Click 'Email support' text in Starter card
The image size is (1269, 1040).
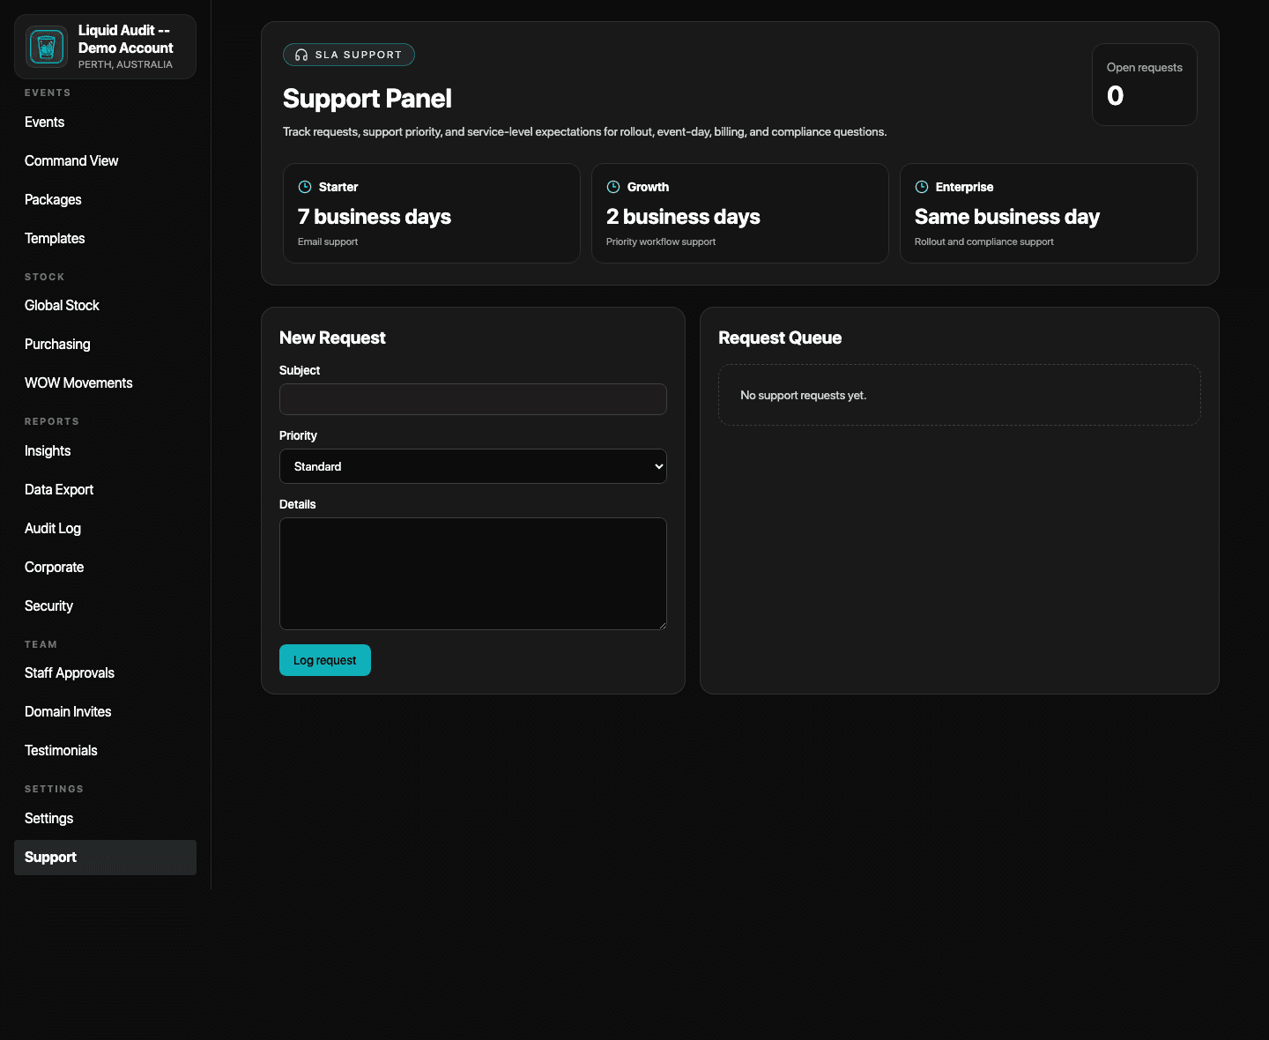[328, 241]
